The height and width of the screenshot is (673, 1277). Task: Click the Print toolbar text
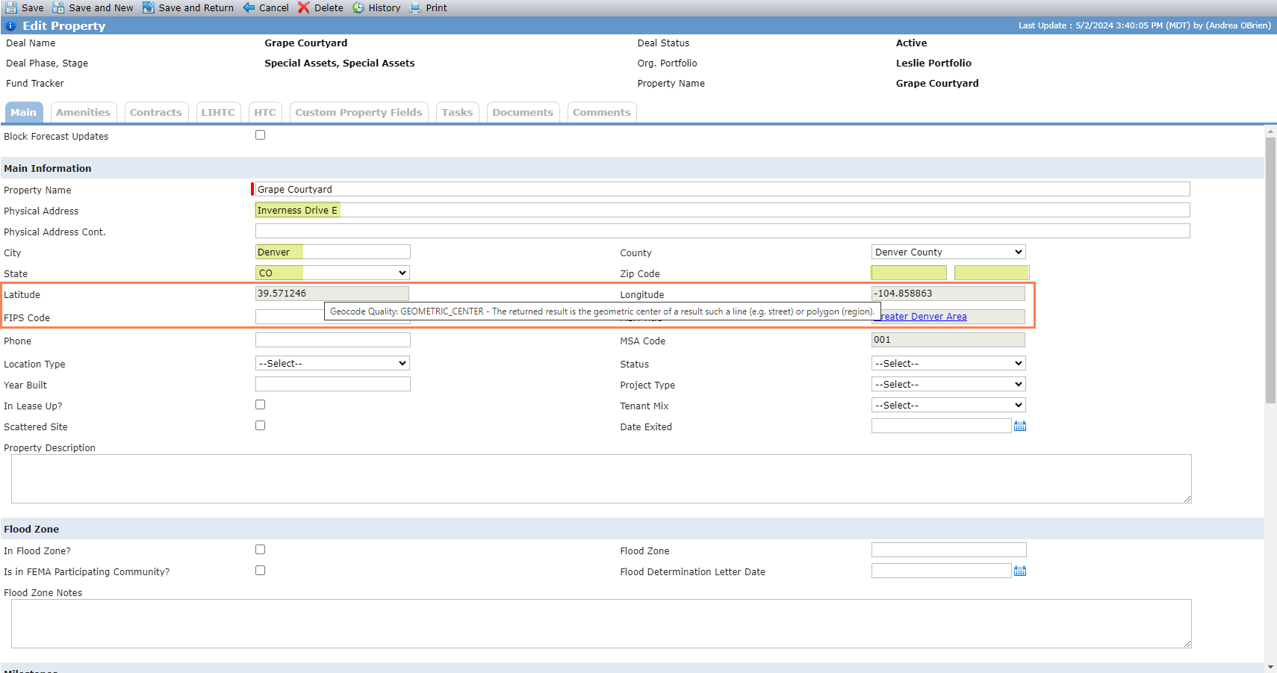pyautogui.click(x=437, y=7)
